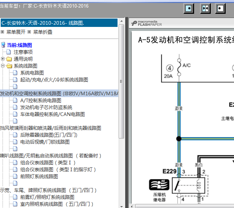Open 喇叭线路图/无钥匙启动系统线路图 entry

coord(51,156)
